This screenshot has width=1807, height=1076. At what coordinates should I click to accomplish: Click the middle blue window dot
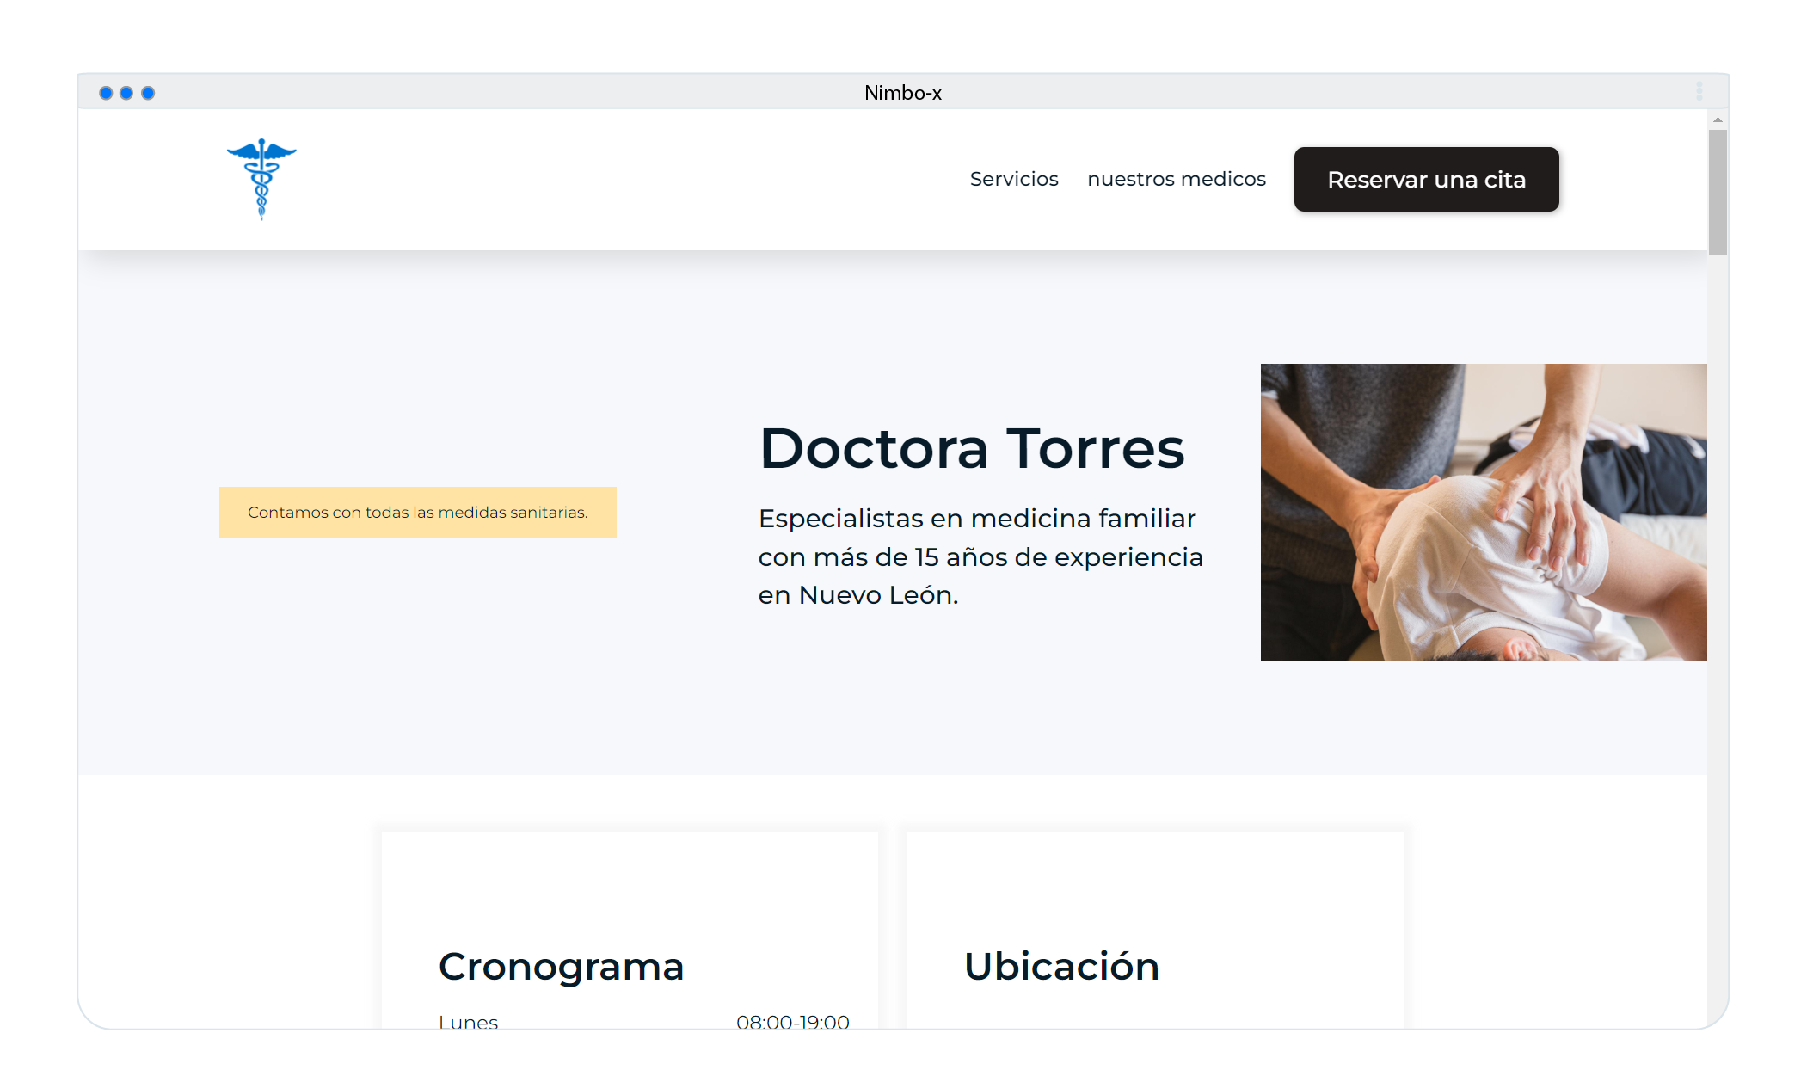pyautogui.click(x=126, y=93)
